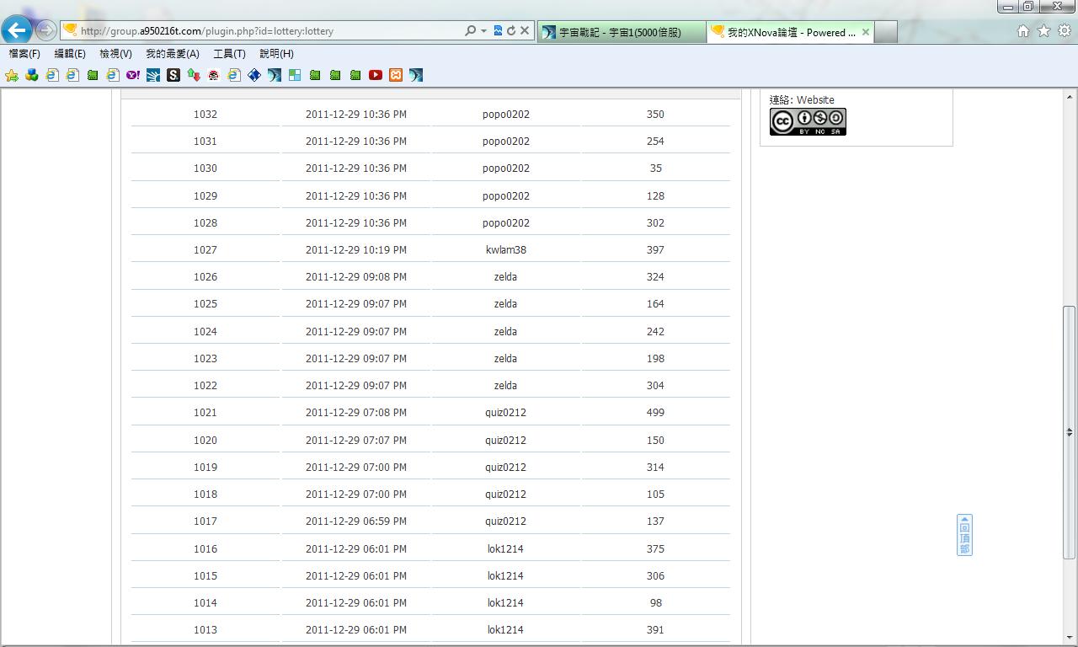Open the red face bookmark icon
1078x647 pixels.
coord(214,75)
